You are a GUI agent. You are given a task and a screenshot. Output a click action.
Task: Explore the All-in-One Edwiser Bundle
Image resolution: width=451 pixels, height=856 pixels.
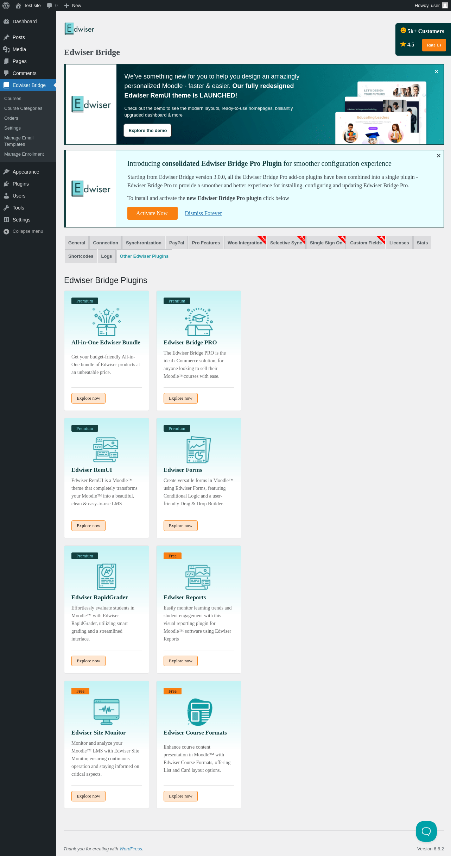click(x=88, y=398)
